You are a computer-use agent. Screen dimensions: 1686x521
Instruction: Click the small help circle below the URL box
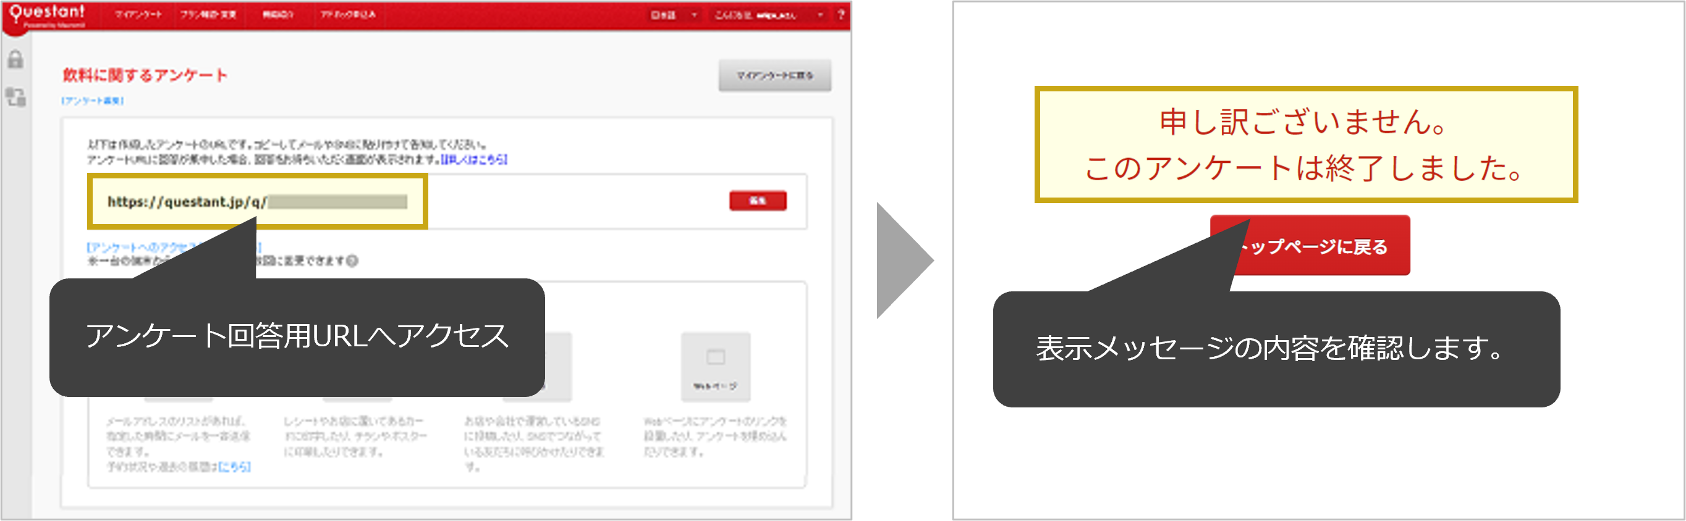(352, 261)
